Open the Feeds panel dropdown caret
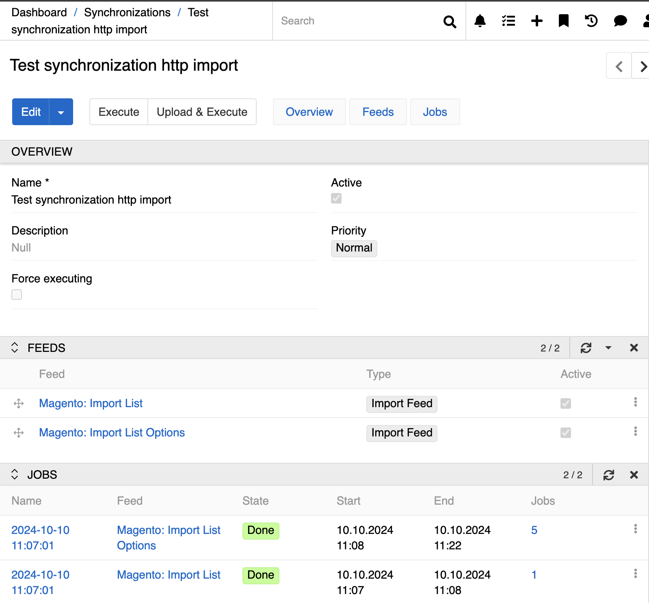This screenshot has height=603, width=649. pos(608,348)
